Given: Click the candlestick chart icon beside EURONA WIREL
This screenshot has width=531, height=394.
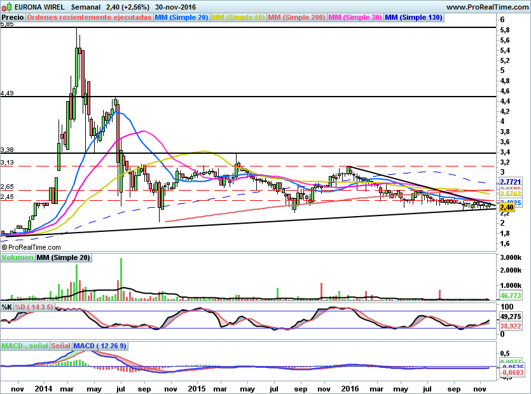Looking at the screenshot, I should point(8,6).
